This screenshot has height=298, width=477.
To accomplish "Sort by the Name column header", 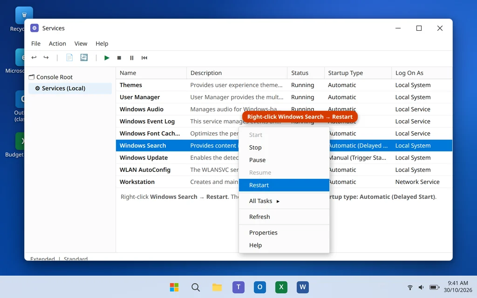I will 151,73.
